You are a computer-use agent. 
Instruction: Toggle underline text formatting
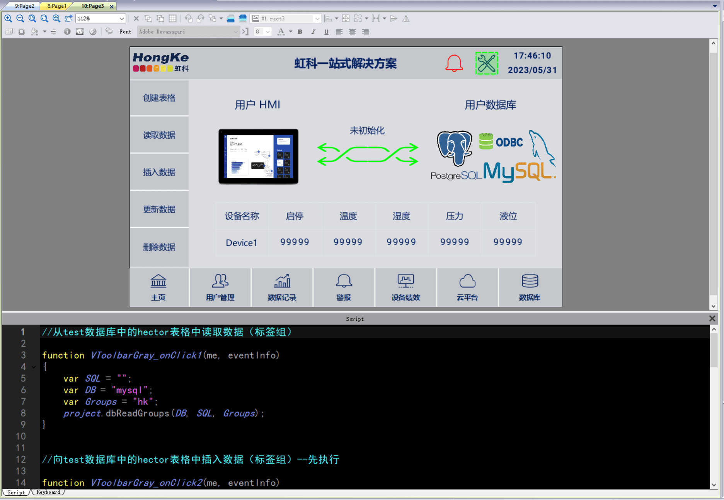(326, 32)
